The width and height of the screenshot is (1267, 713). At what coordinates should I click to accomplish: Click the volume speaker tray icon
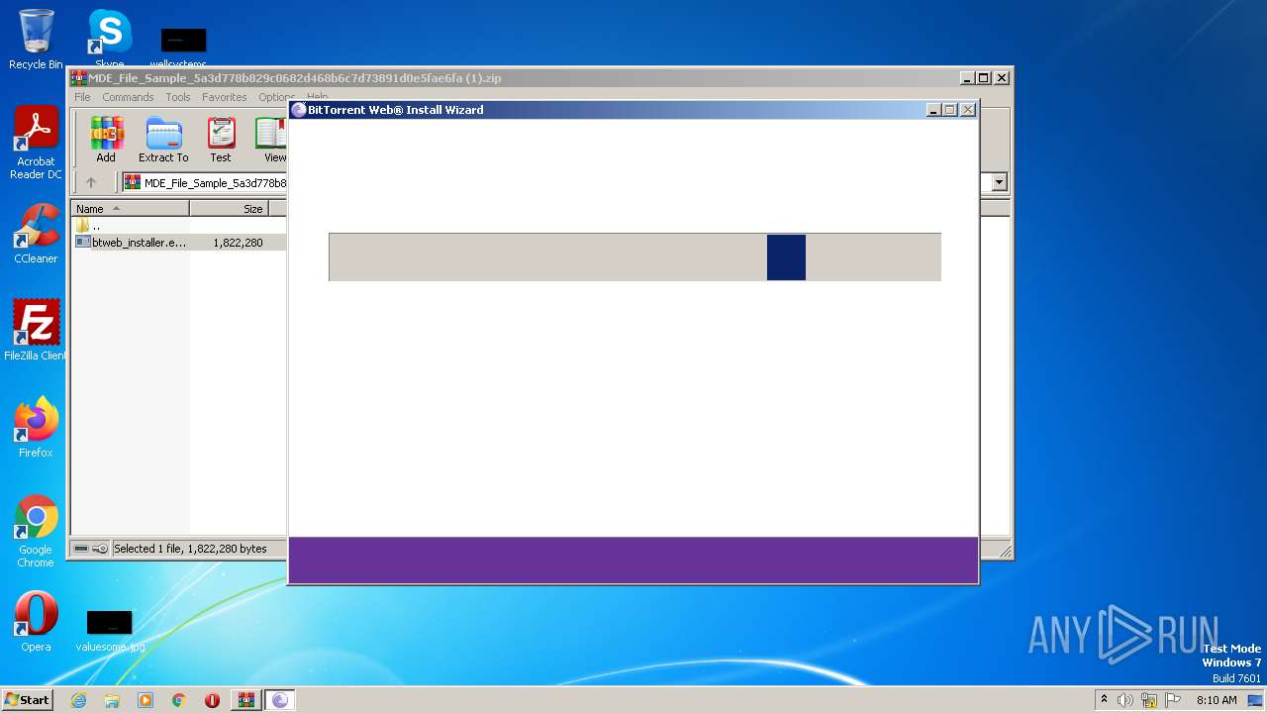click(1125, 700)
